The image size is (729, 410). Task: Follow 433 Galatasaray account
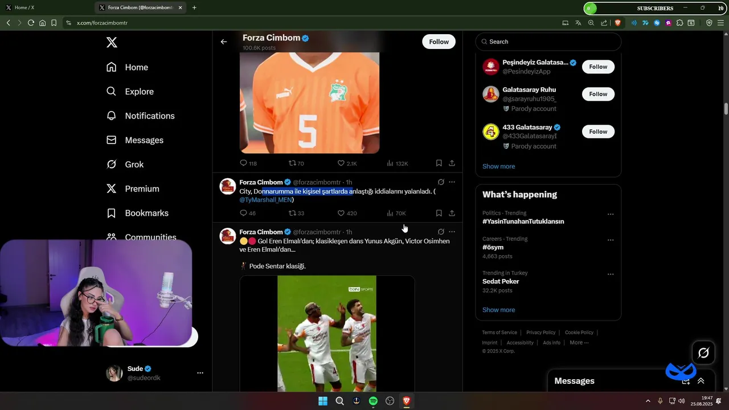click(x=598, y=132)
